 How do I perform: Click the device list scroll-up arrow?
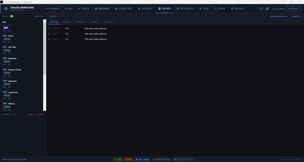coord(45,21)
